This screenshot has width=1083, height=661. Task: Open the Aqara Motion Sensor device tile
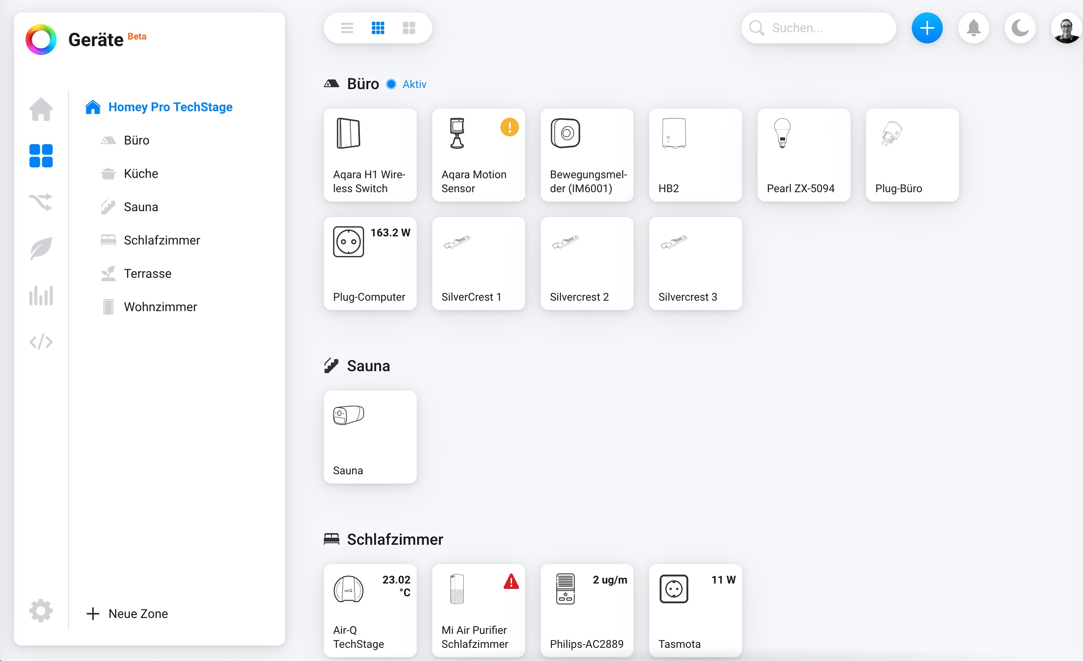pos(478,155)
